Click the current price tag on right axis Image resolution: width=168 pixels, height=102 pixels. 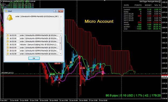click(165, 77)
